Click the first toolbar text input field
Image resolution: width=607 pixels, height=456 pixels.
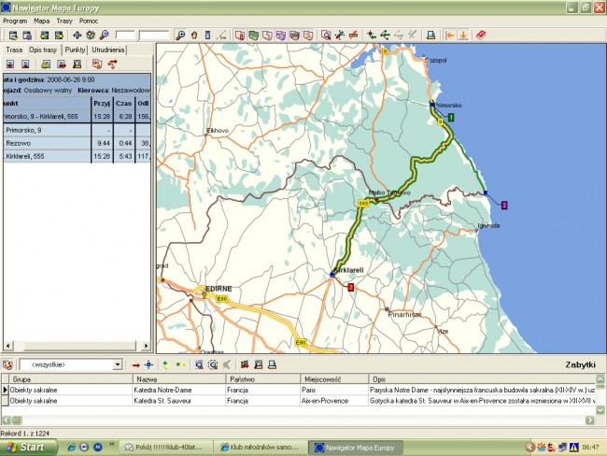coord(125,35)
